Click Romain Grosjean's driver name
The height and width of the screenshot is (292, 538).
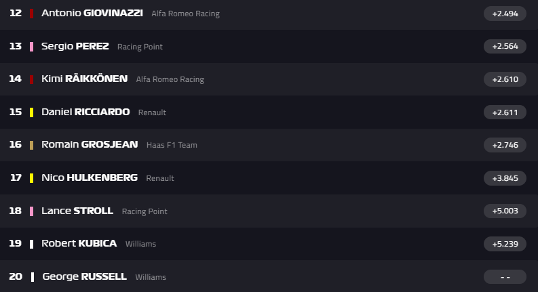coord(90,144)
